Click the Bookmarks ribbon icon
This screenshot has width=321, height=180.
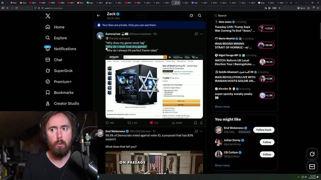[x=48, y=92]
